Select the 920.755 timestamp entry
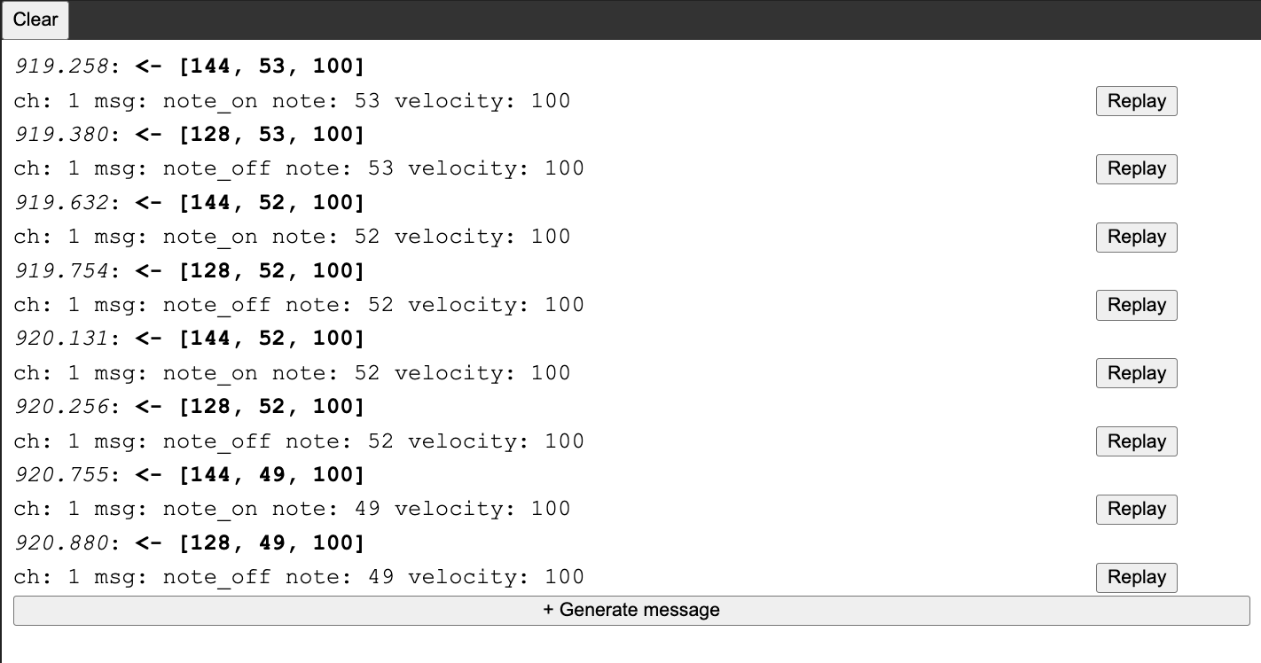 point(61,475)
